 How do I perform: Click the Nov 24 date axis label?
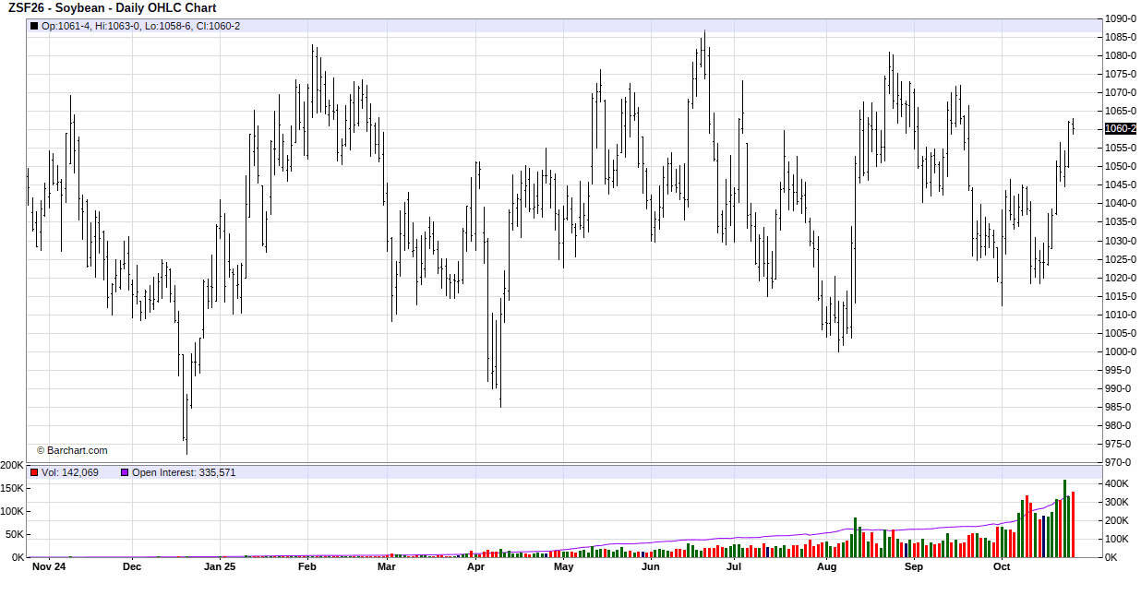coord(48,567)
